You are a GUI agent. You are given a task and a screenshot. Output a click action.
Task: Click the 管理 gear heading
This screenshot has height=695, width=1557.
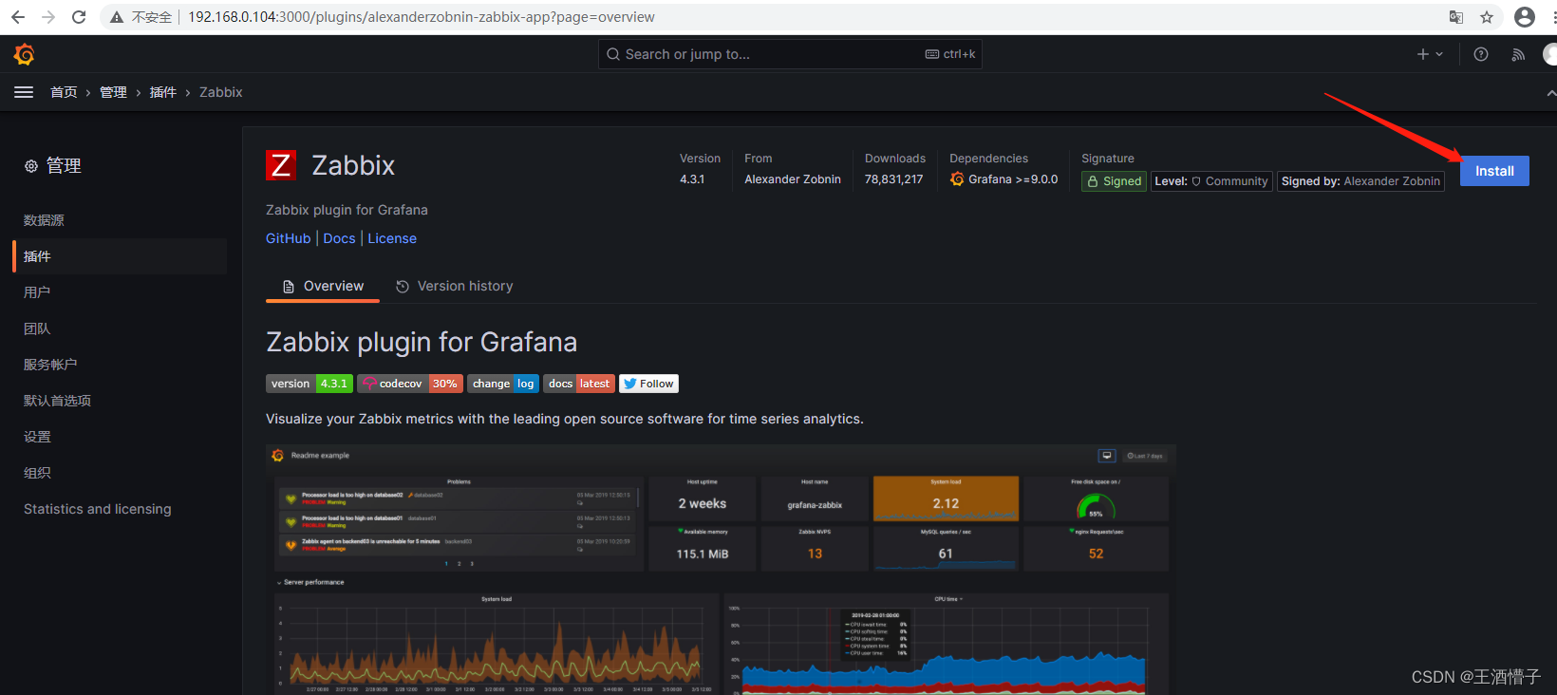pos(53,166)
